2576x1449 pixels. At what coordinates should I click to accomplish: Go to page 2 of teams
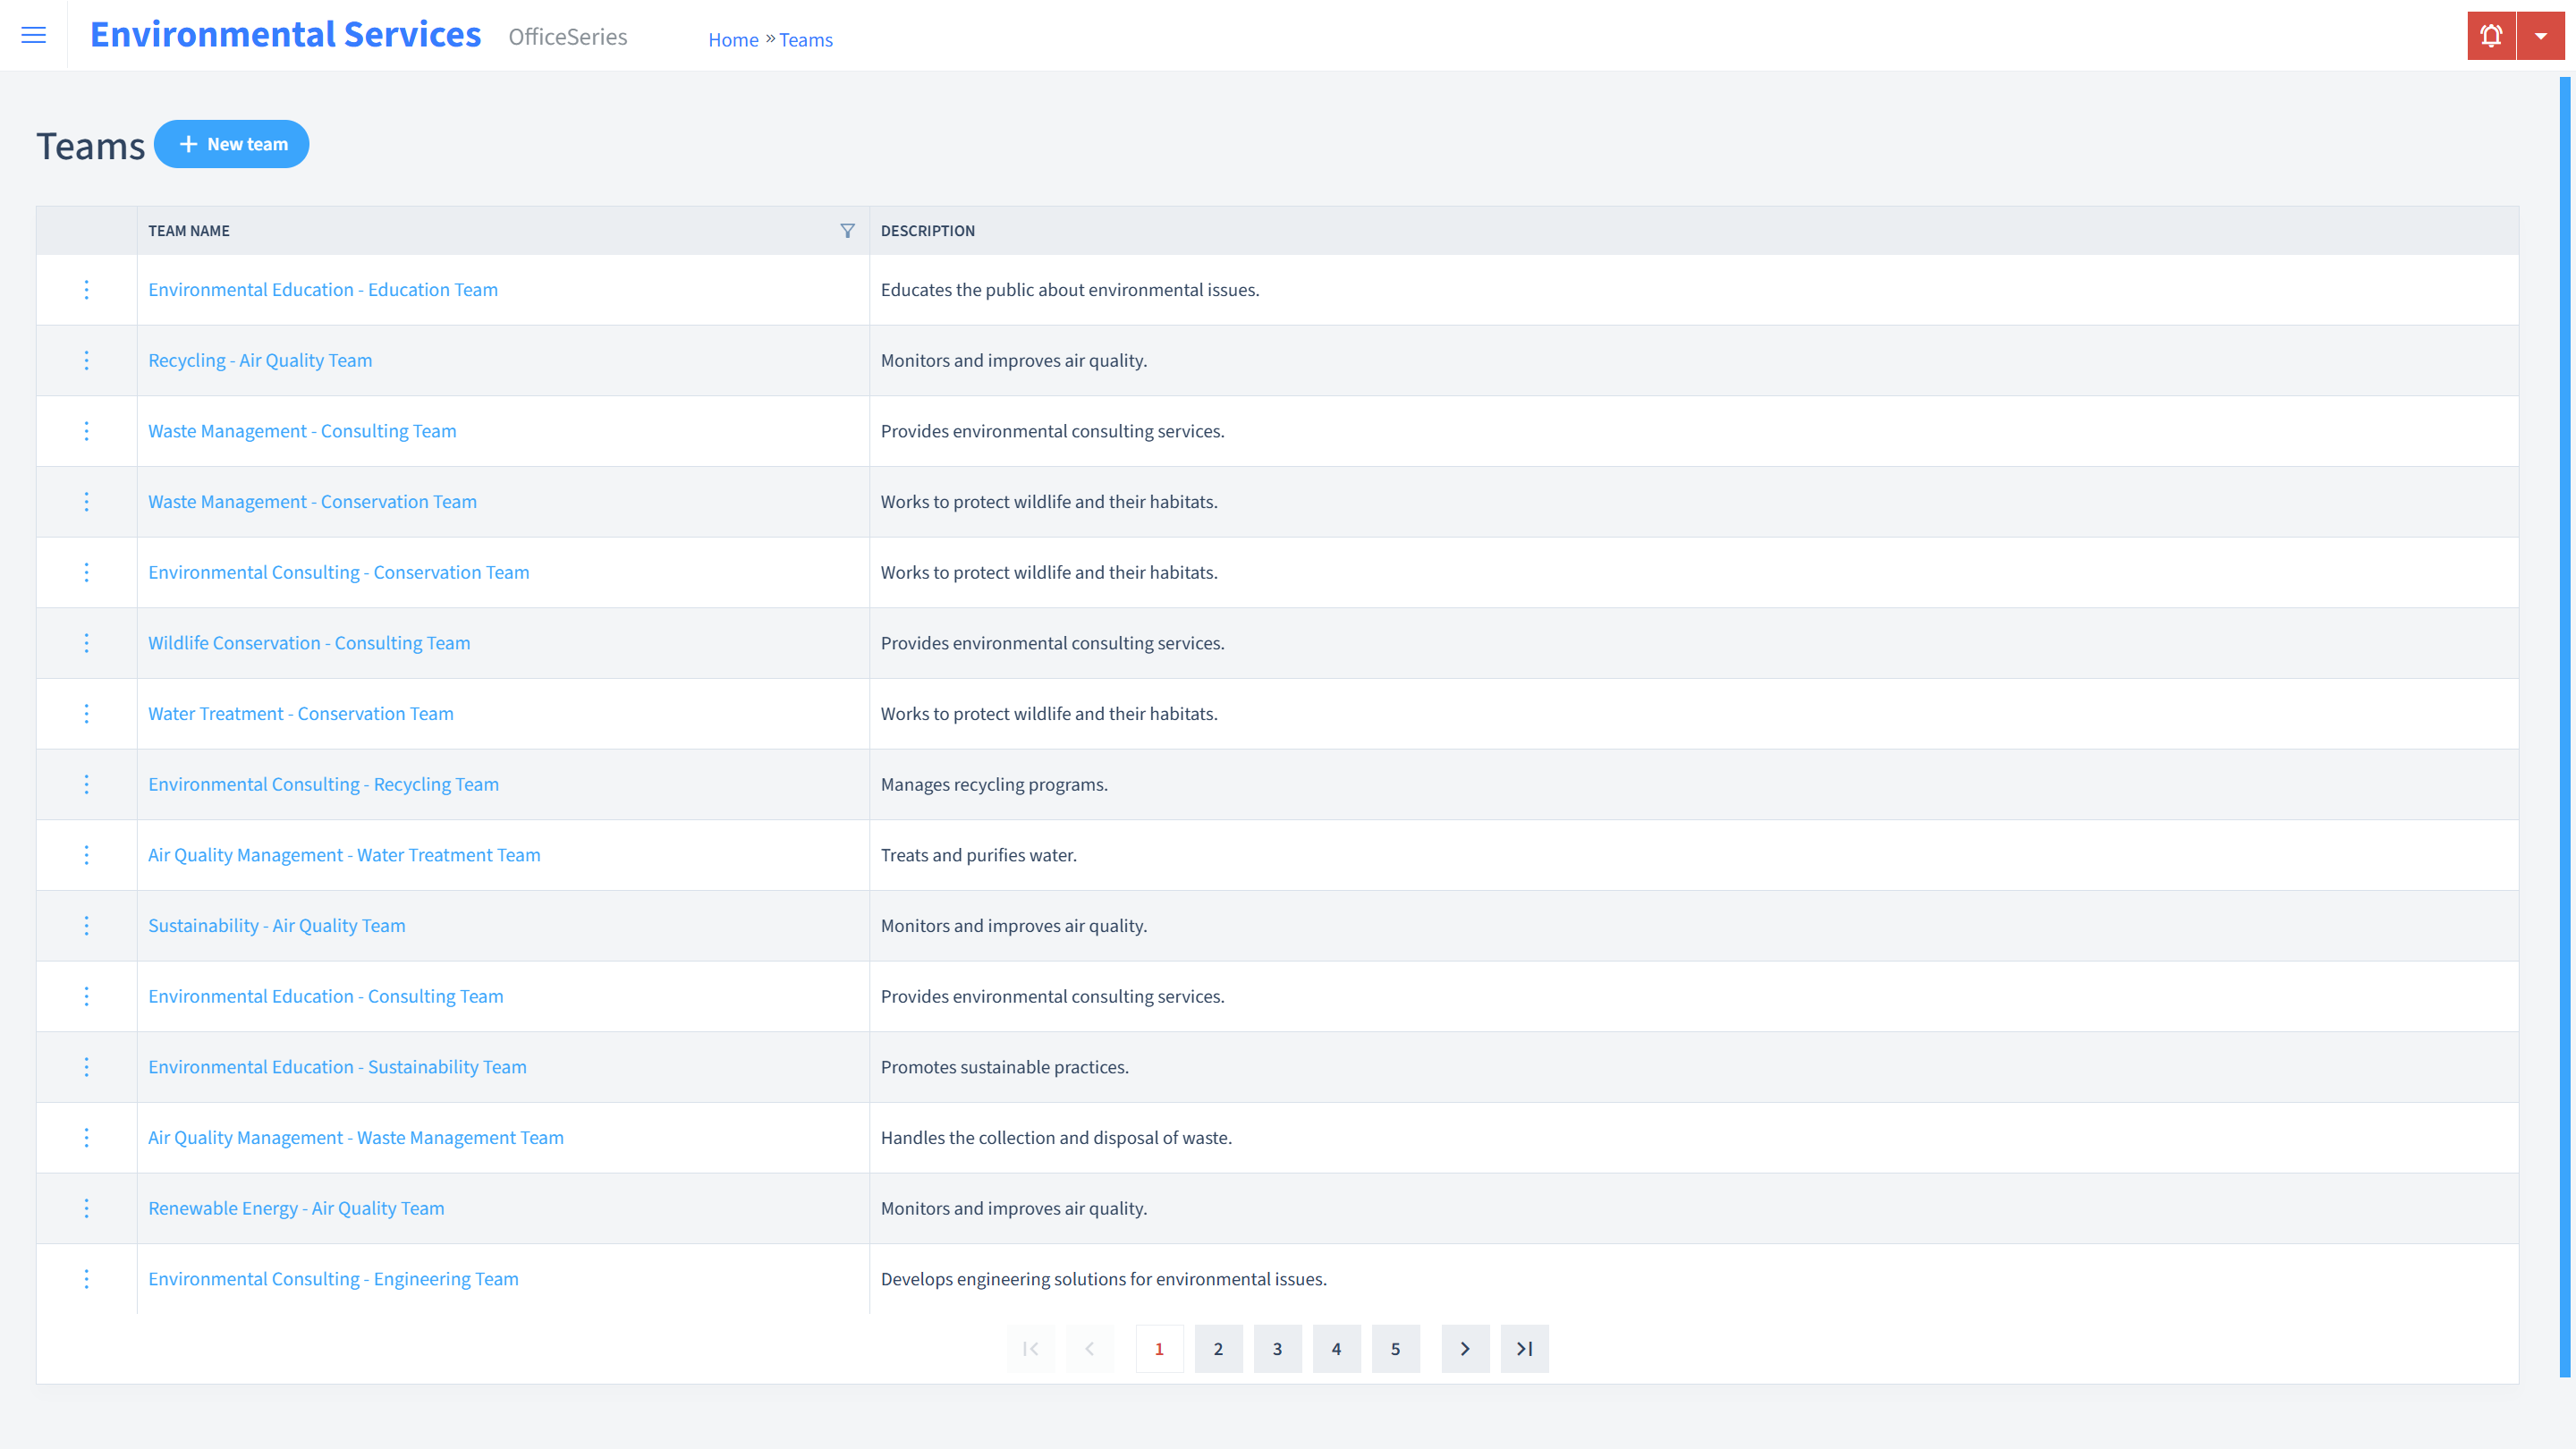tap(1218, 1349)
